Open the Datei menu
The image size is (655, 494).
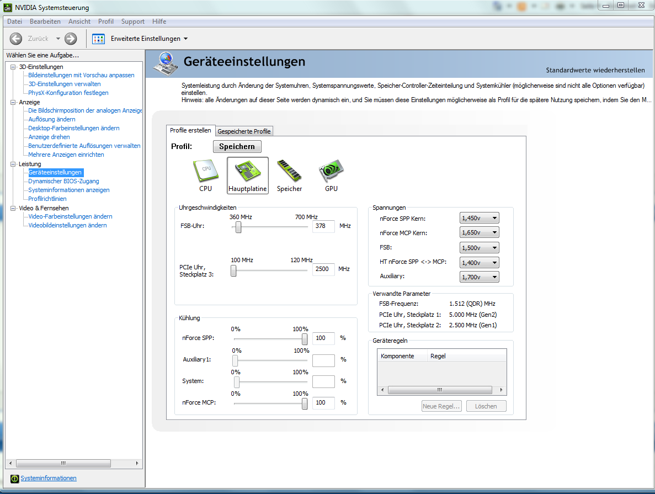(14, 22)
